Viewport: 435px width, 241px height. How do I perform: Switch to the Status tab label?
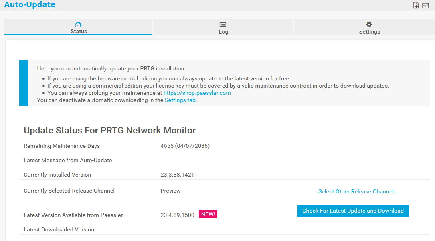[x=79, y=31]
